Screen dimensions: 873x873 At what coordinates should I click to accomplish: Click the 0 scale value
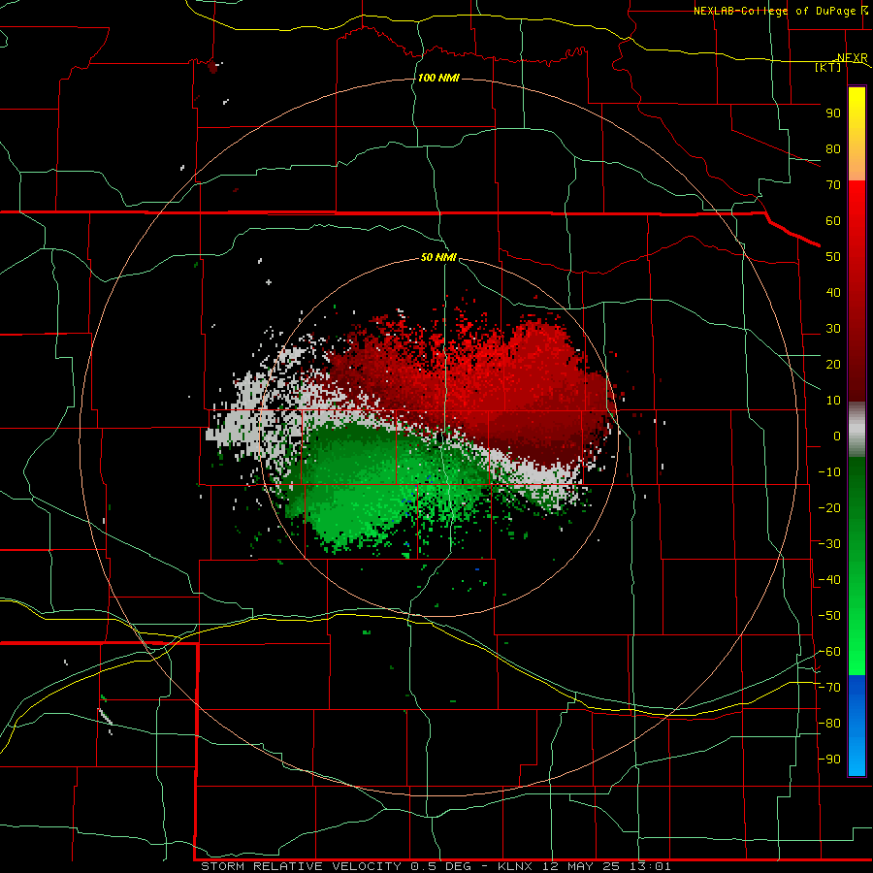point(837,436)
